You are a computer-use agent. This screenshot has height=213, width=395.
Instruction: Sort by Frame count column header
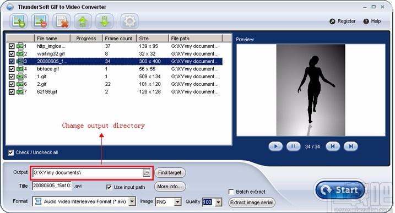click(x=119, y=39)
